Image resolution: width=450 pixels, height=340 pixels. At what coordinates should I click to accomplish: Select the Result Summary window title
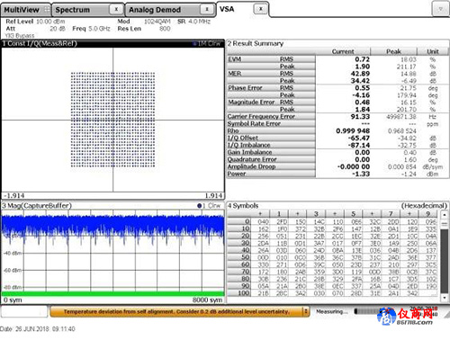pyautogui.click(x=256, y=43)
